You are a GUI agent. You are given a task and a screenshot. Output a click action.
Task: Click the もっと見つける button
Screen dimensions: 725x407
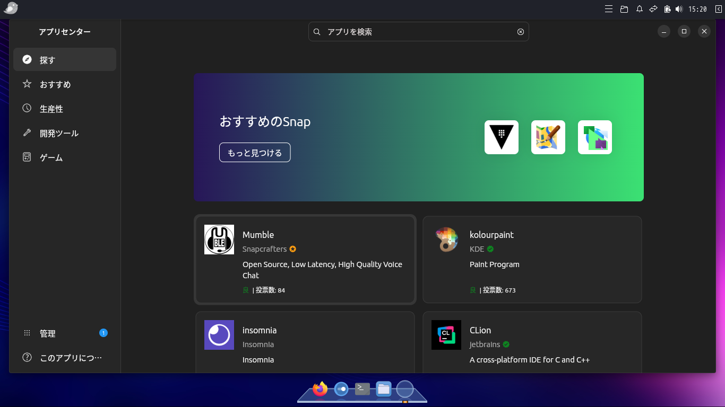coord(255,153)
